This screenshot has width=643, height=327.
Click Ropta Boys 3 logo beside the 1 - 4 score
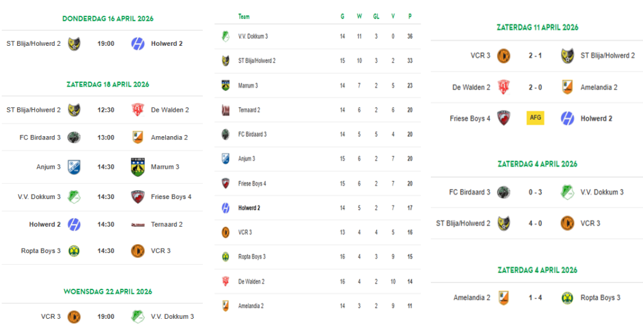click(567, 298)
